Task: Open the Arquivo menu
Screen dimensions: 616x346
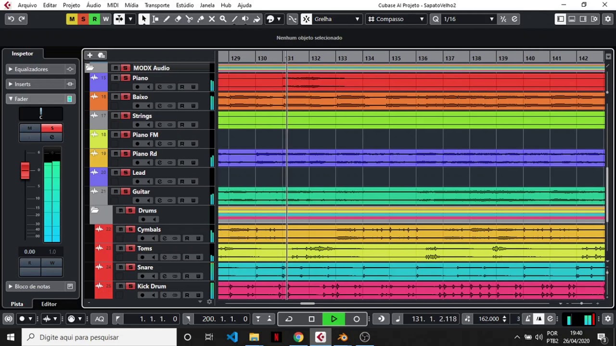Action: 27,5
